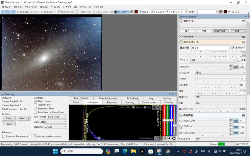250x156 pixels.
Task: Enable the FWHM Filter checkbox
Action: point(36,105)
